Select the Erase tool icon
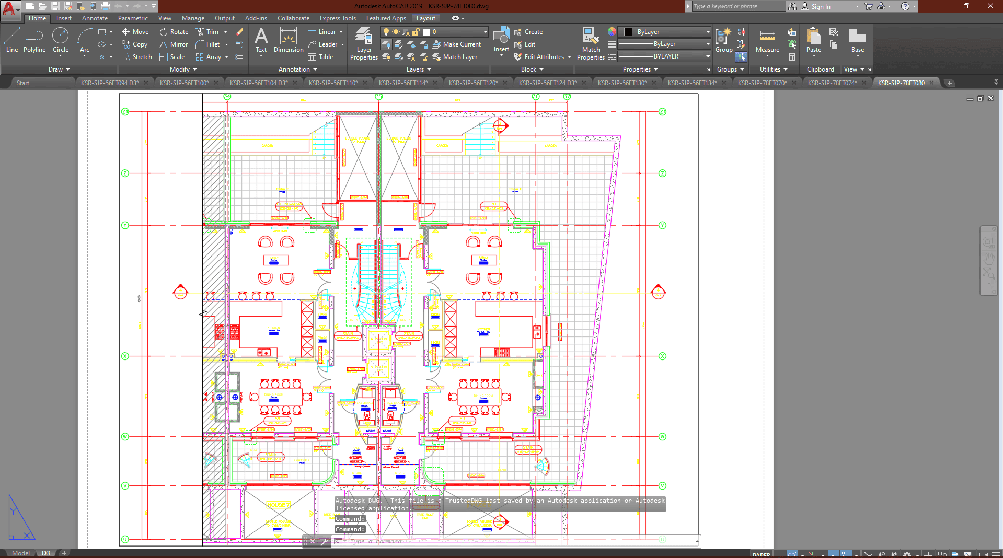The image size is (1003, 558). pos(239,32)
